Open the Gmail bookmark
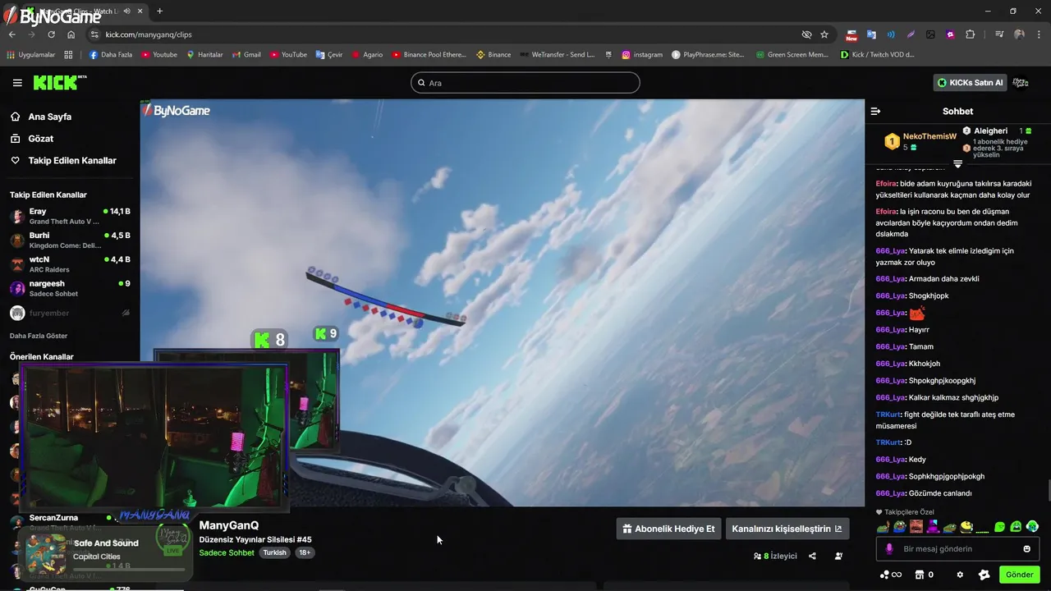 click(246, 55)
